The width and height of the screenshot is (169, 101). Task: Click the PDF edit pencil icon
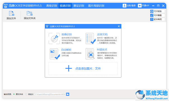(152, 15)
